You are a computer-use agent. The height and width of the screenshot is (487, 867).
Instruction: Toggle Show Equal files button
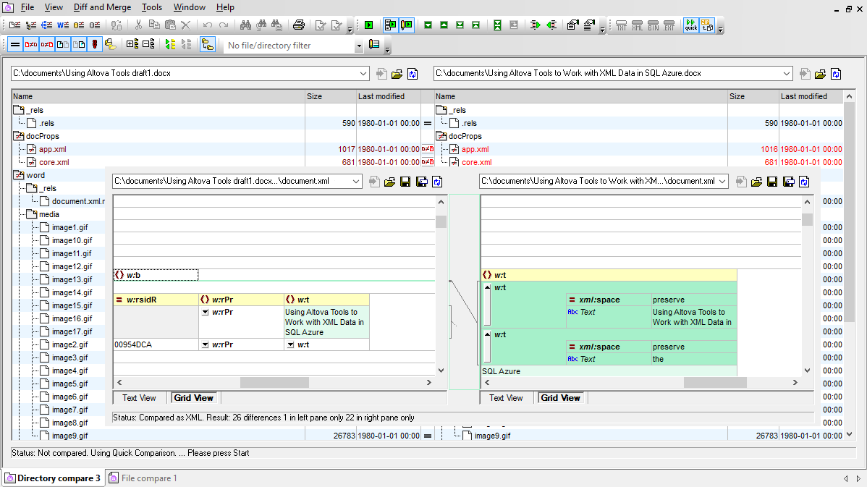click(15, 44)
